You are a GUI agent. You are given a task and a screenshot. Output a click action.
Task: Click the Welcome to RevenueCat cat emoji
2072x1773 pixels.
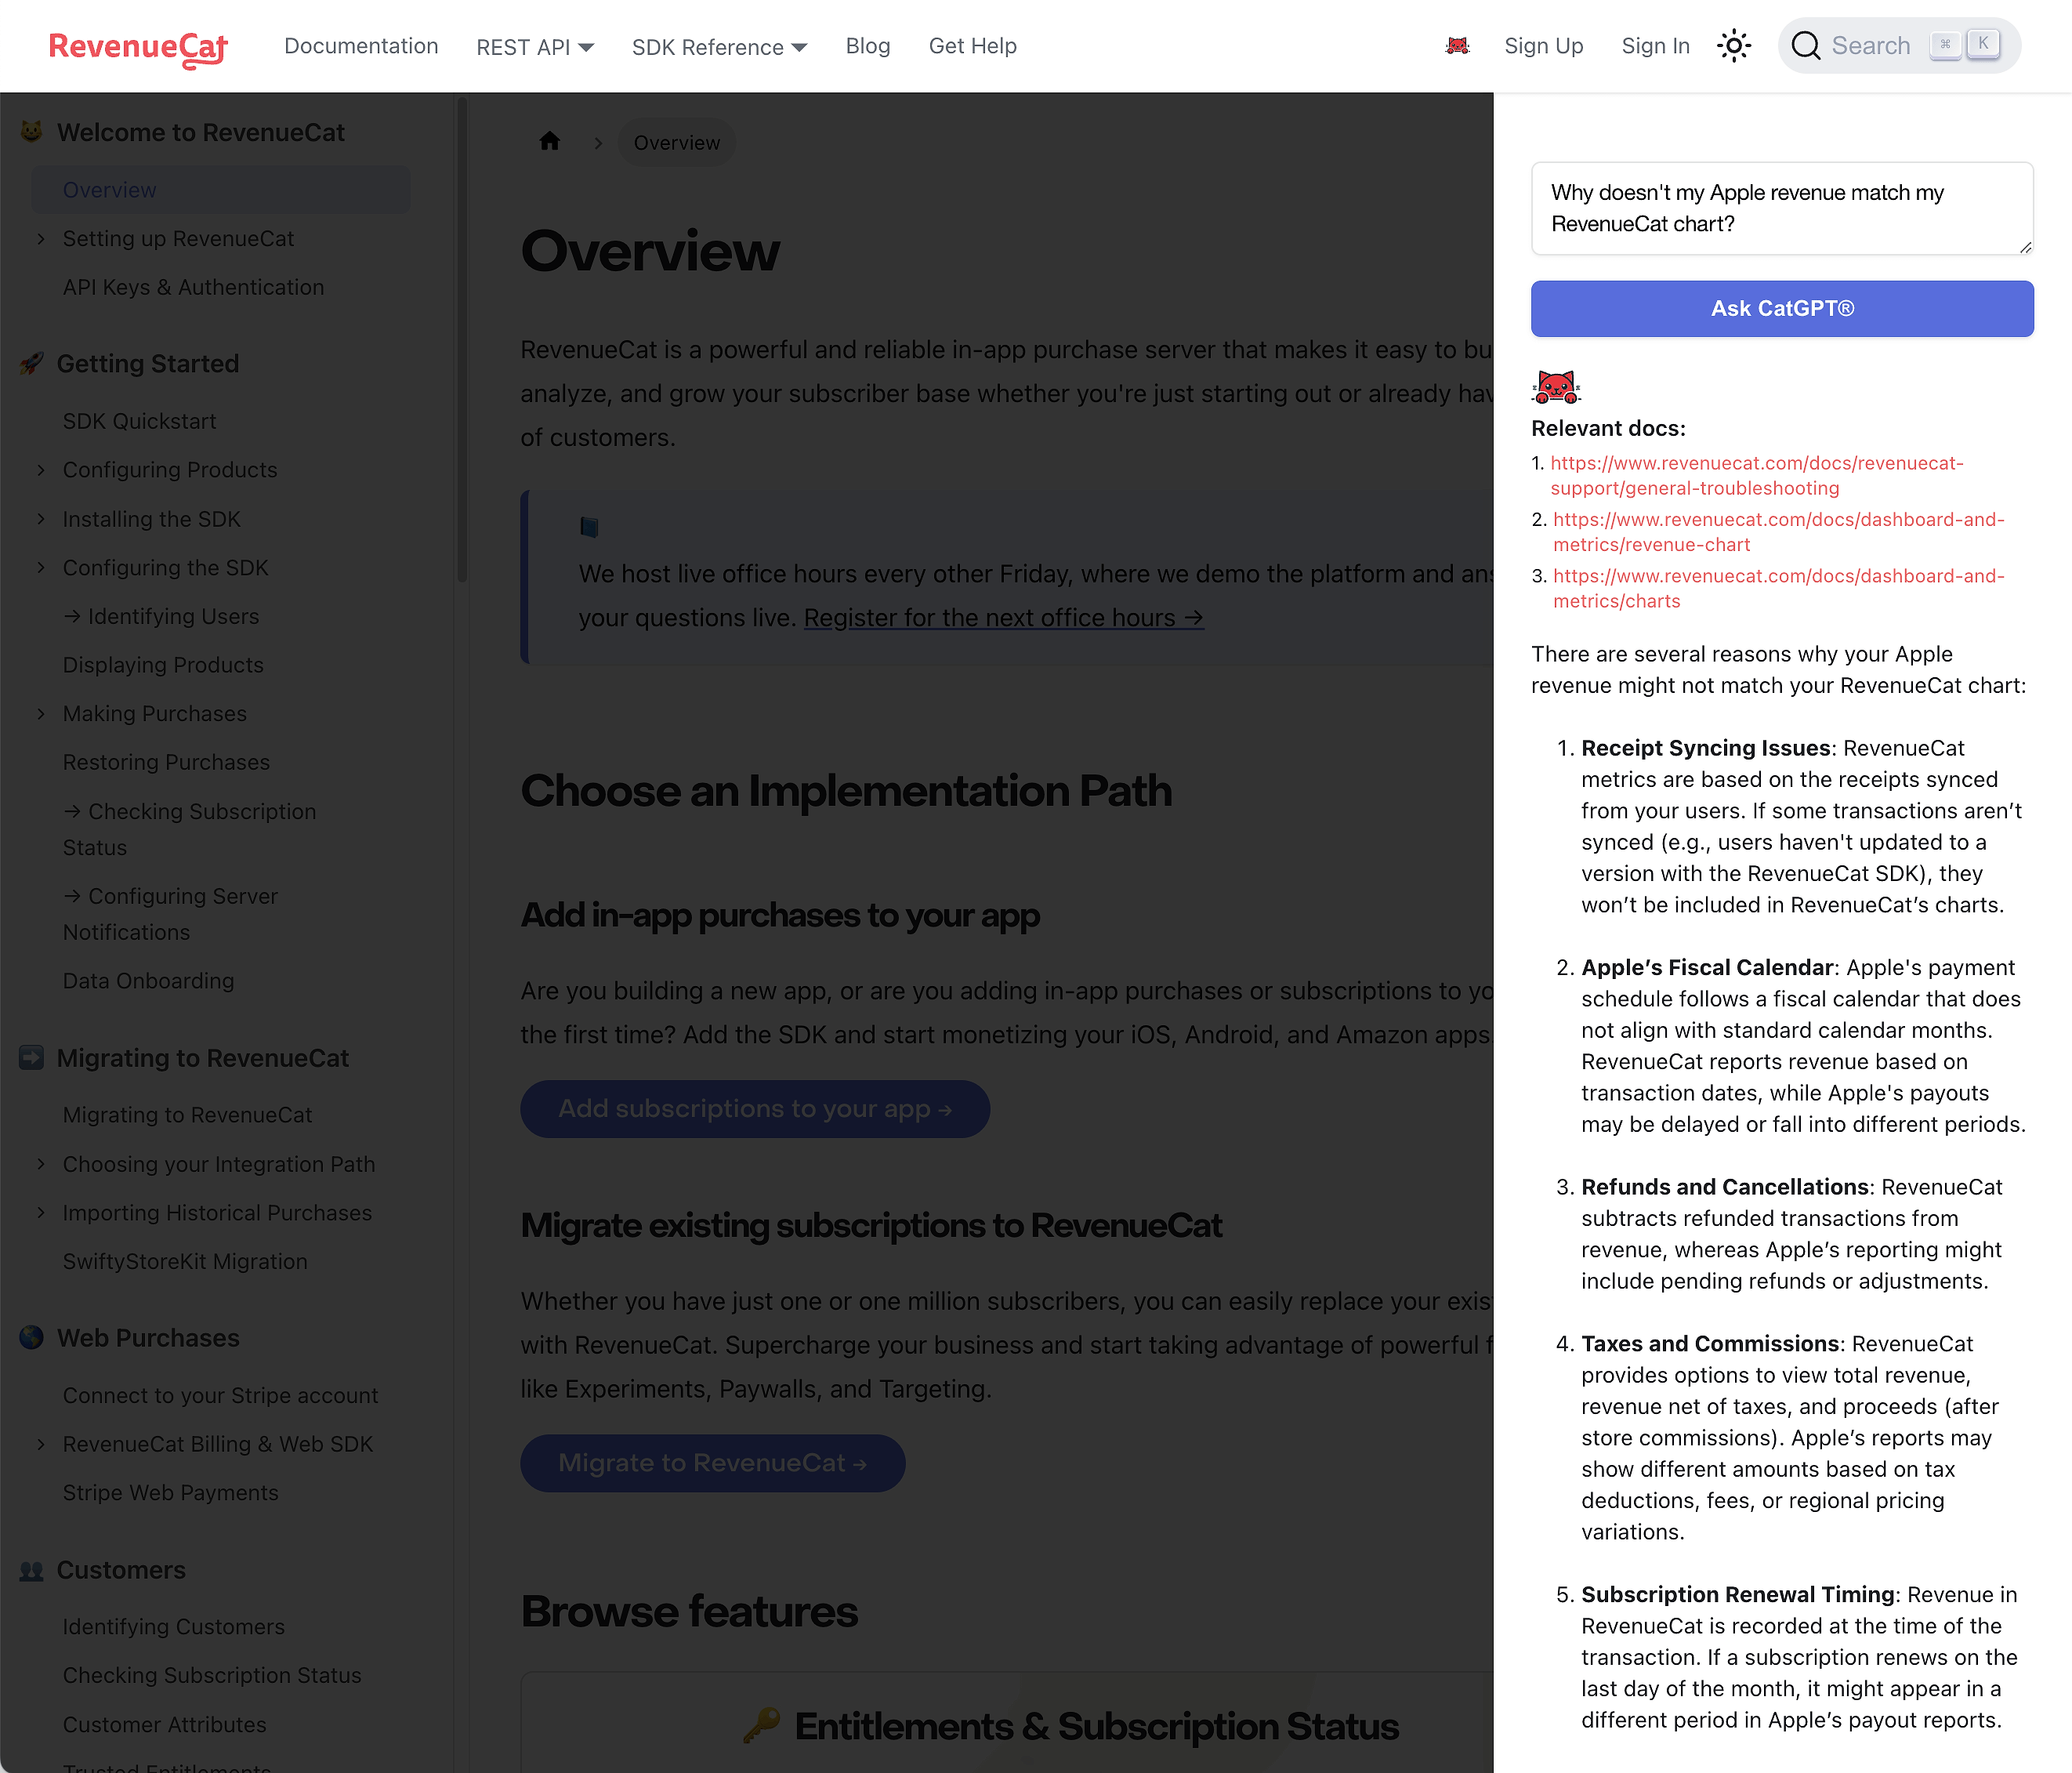pos(32,132)
